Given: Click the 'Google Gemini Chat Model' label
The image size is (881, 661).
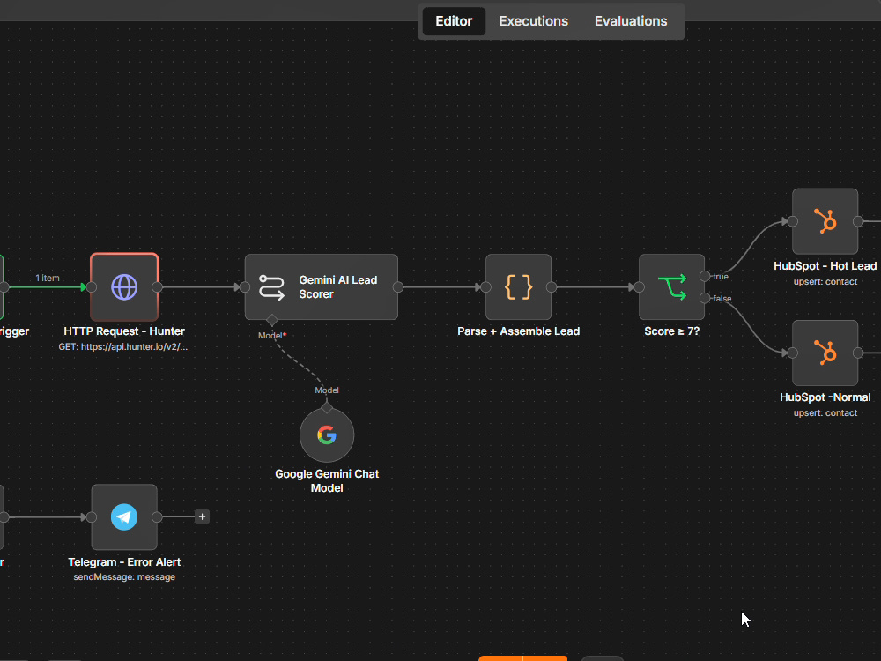Looking at the screenshot, I should coord(327,481).
